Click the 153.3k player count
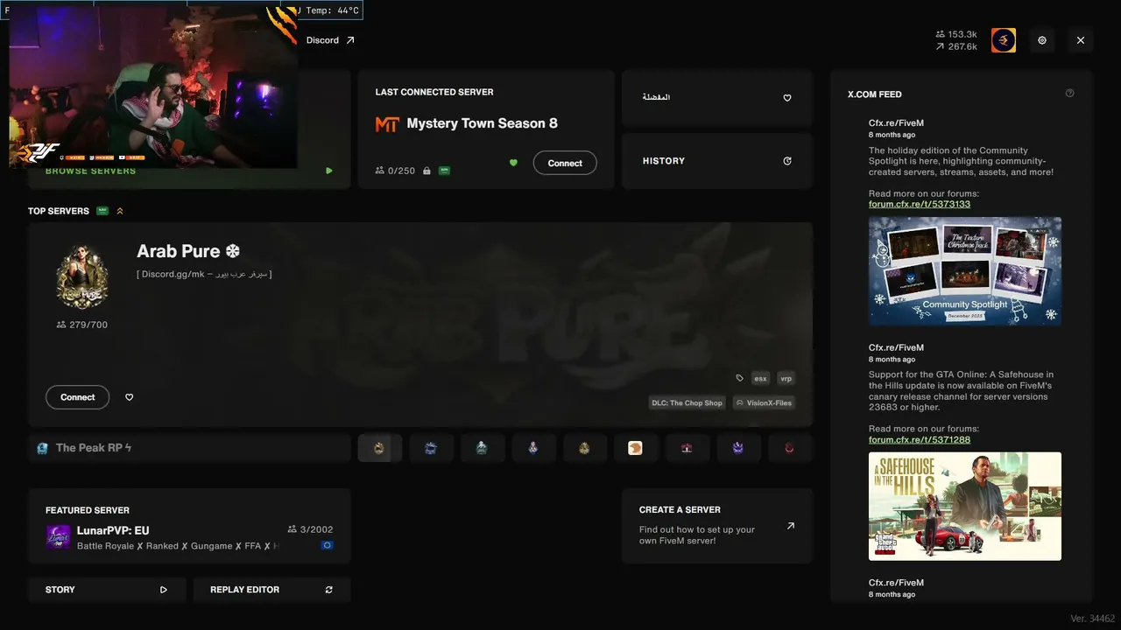Image resolution: width=1121 pixels, height=630 pixels. click(x=962, y=34)
